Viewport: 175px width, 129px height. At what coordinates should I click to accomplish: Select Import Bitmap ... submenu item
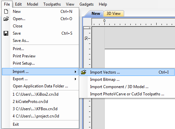(x=127, y=80)
